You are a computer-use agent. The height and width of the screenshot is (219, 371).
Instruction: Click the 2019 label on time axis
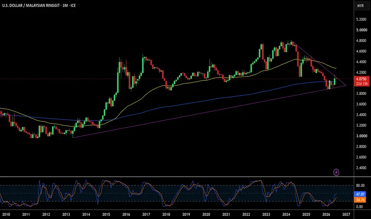[x=186, y=215]
